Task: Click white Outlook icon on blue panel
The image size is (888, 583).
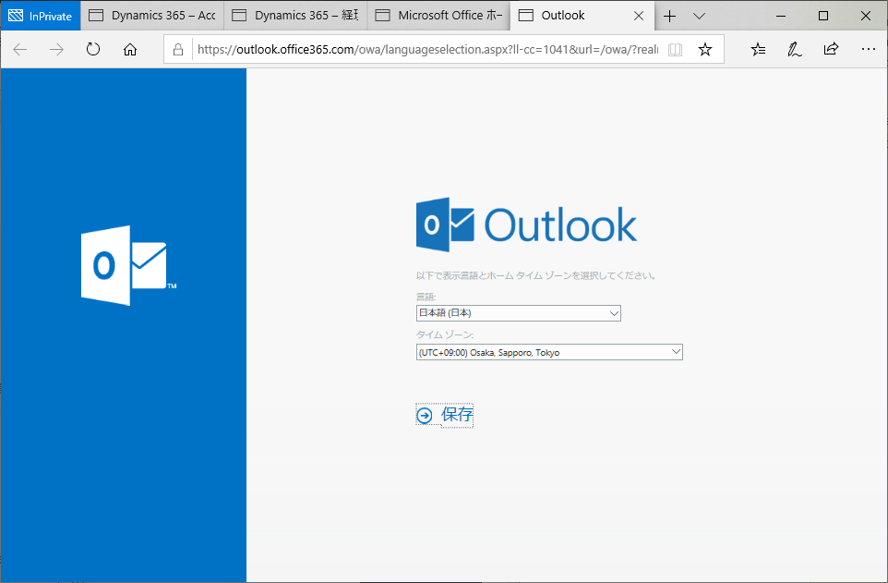Action: [128, 265]
